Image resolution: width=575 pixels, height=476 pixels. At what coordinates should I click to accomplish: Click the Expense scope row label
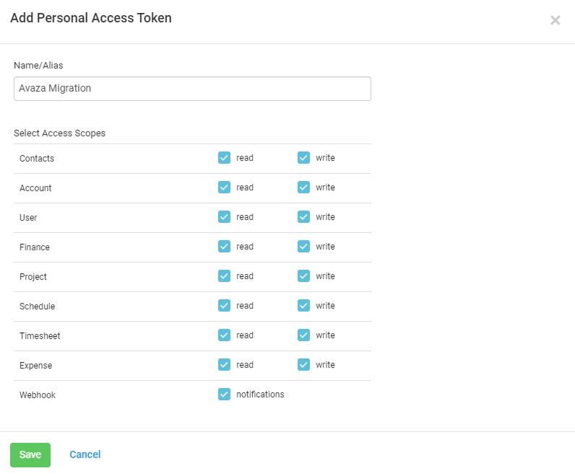coord(35,366)
